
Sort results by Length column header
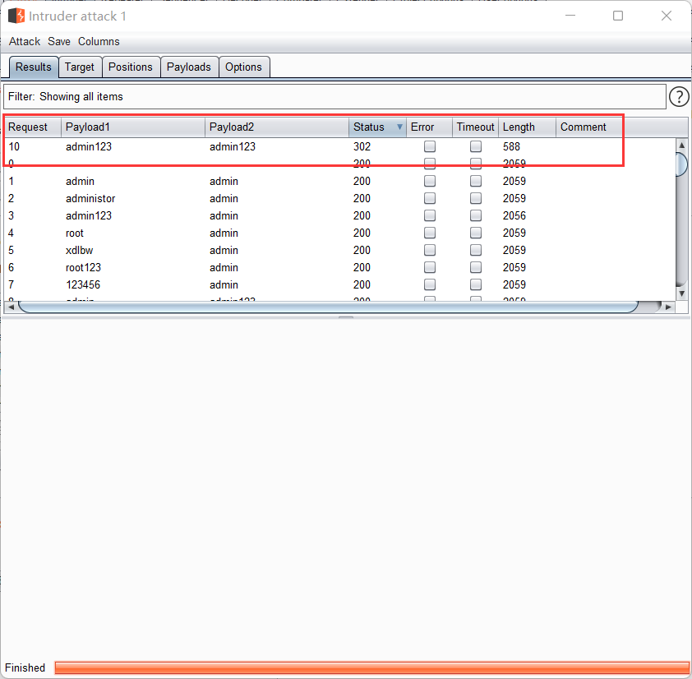[526, 127]
